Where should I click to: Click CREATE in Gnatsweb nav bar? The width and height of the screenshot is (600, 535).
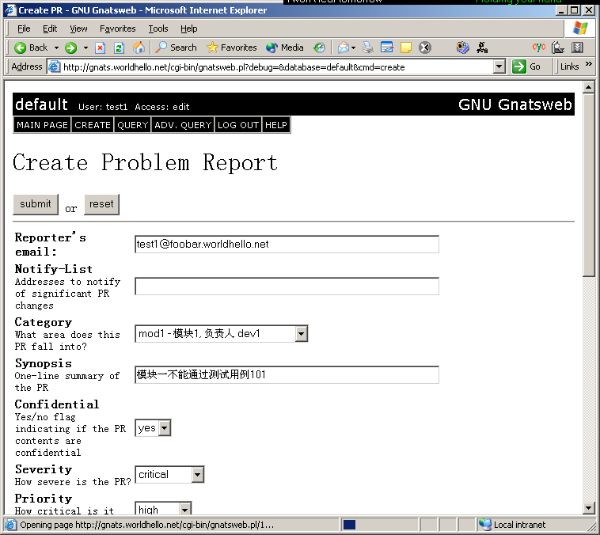click(x=93, y=125)
